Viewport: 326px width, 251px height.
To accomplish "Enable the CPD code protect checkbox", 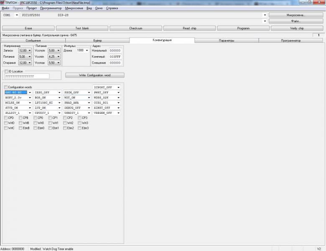I will click(x=6, y=118).
